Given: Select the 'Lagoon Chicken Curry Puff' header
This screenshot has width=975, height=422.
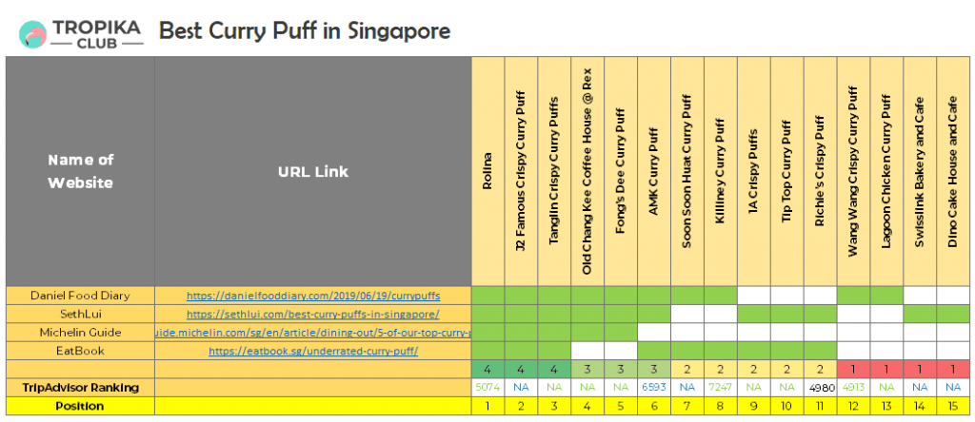Looking at the screenshot, I should 886,171.
